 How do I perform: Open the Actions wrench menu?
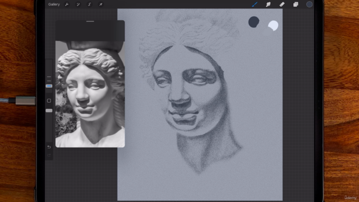(67, 4)
